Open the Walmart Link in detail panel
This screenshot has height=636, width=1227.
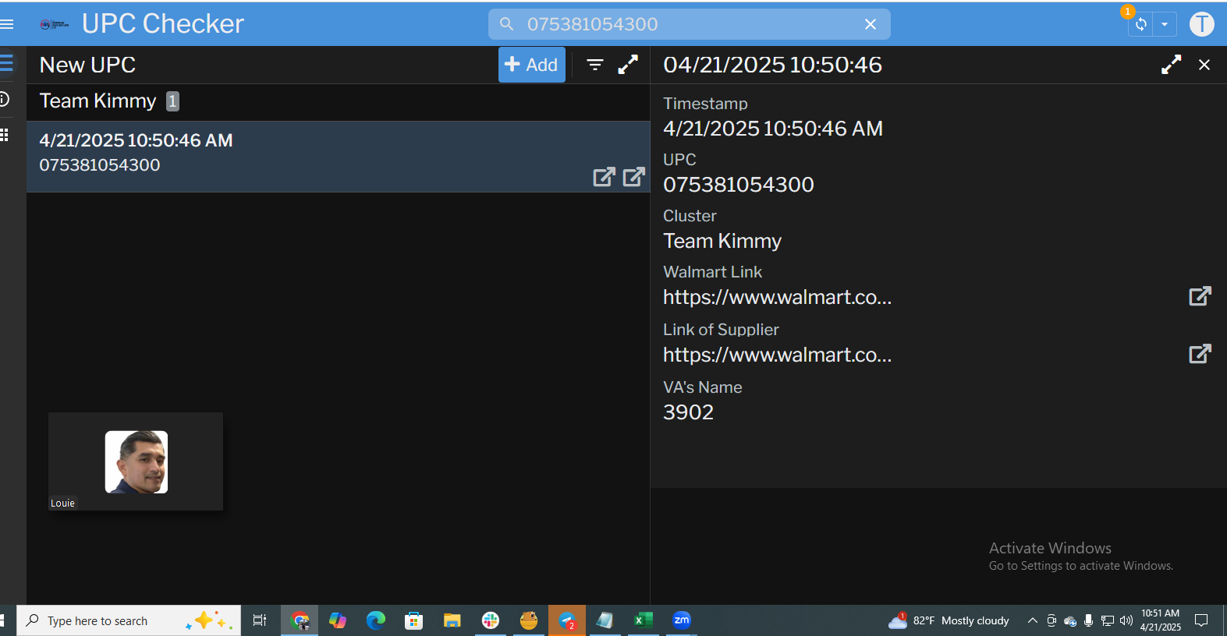pyautogui.click(x=1199, y=296)
